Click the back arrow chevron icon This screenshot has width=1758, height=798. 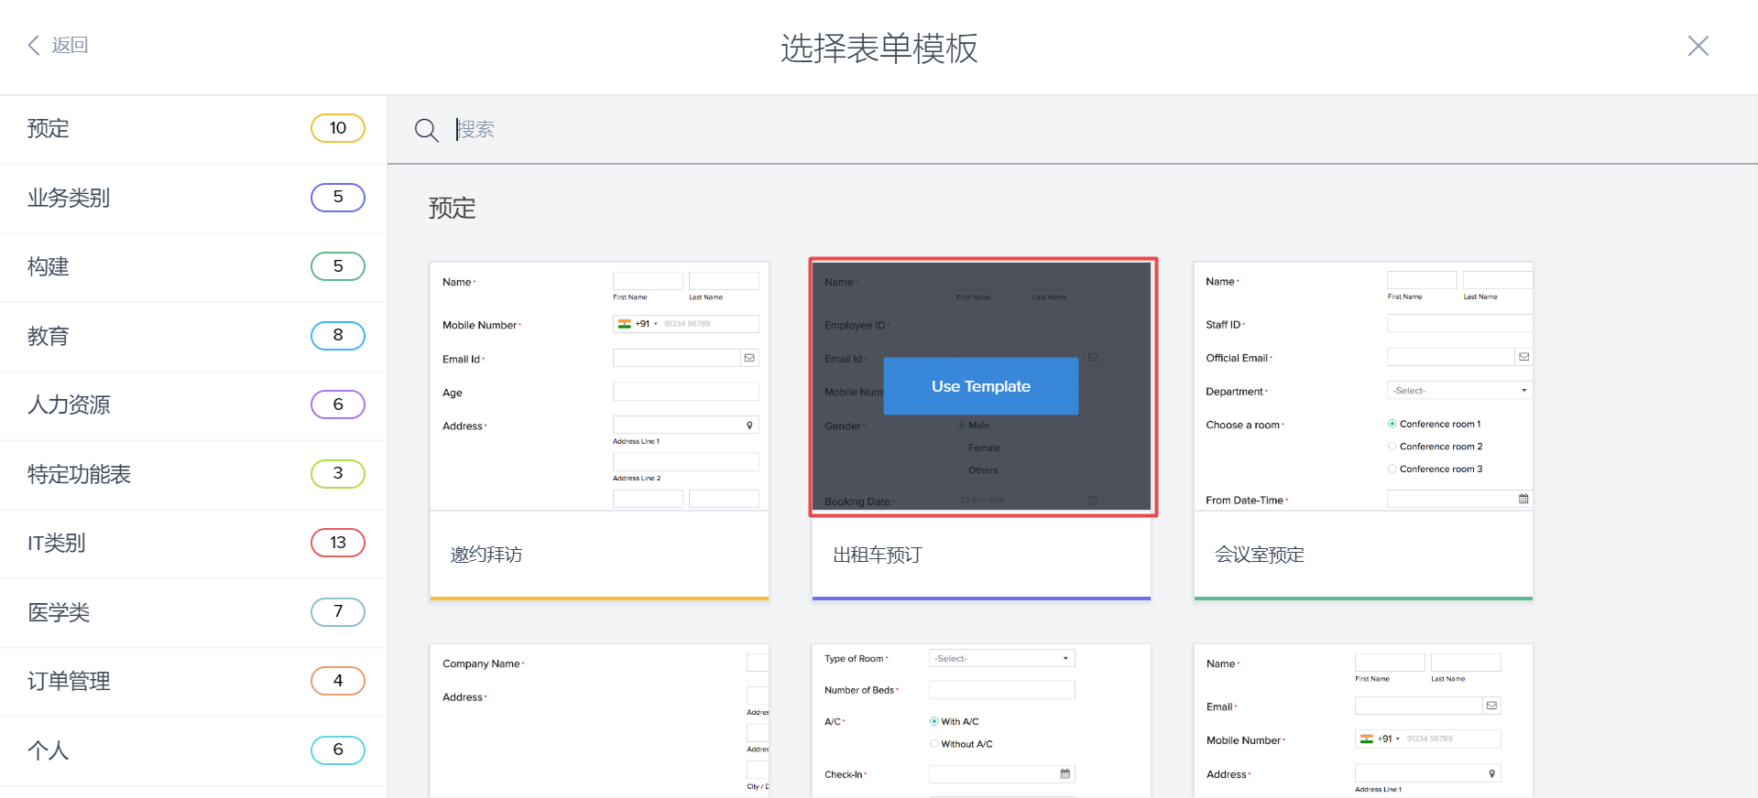[34, 46]
